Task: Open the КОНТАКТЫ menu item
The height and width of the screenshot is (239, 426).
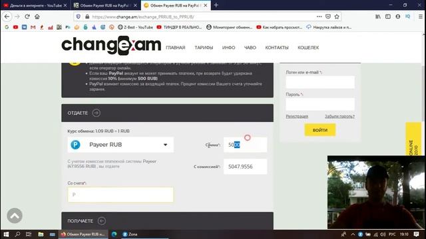Action: pos(277,48)
